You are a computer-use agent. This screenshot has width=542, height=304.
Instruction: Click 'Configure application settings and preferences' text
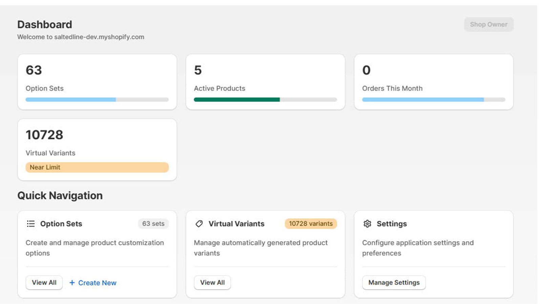click(x=418, y=248)
